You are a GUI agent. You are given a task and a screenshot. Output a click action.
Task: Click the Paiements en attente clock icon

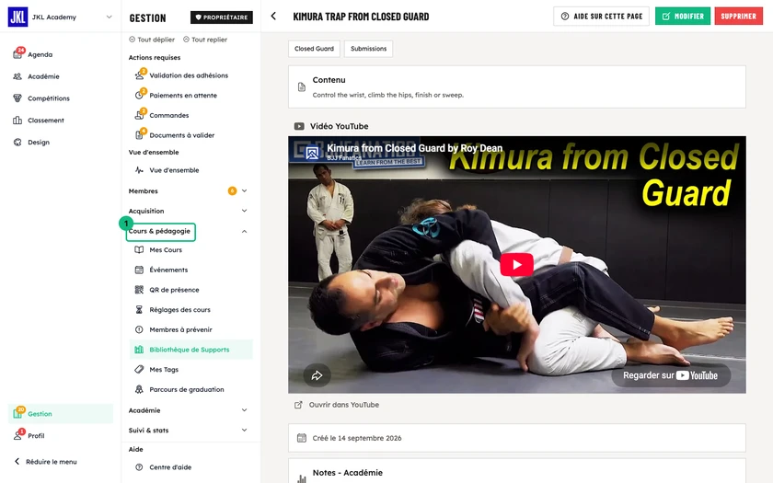coord(140,95)
